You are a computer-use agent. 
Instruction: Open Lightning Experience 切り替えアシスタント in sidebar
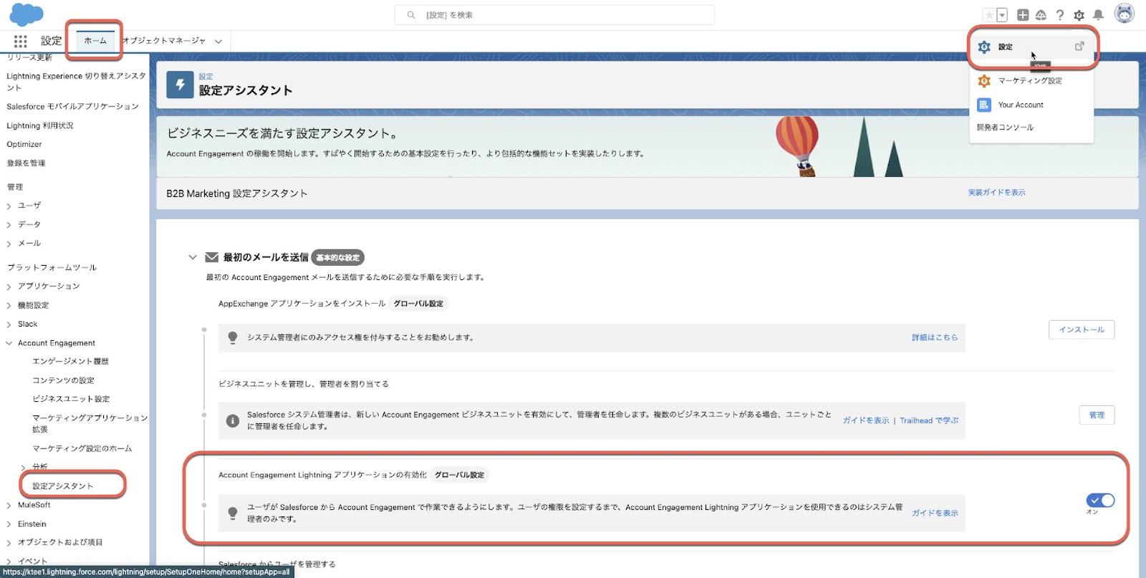pos(75,82)
